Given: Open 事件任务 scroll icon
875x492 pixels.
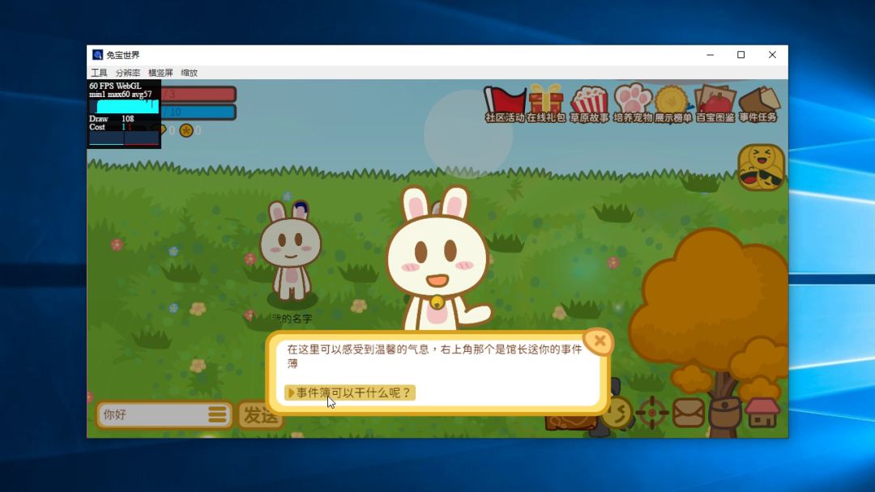Looking at the screenshot, I should pyautogui.click(x=758, y=103).
